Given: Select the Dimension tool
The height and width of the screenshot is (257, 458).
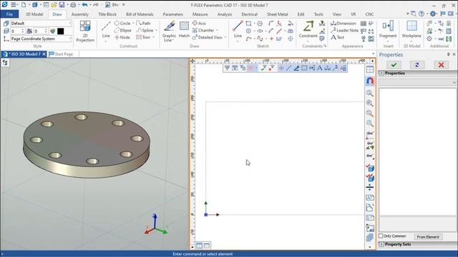Looking at the screenshot, I should click(343, 24).
